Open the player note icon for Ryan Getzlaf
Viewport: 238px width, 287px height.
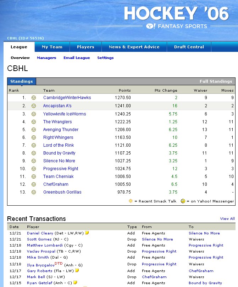pyautogui.click(x=75, y=282)
